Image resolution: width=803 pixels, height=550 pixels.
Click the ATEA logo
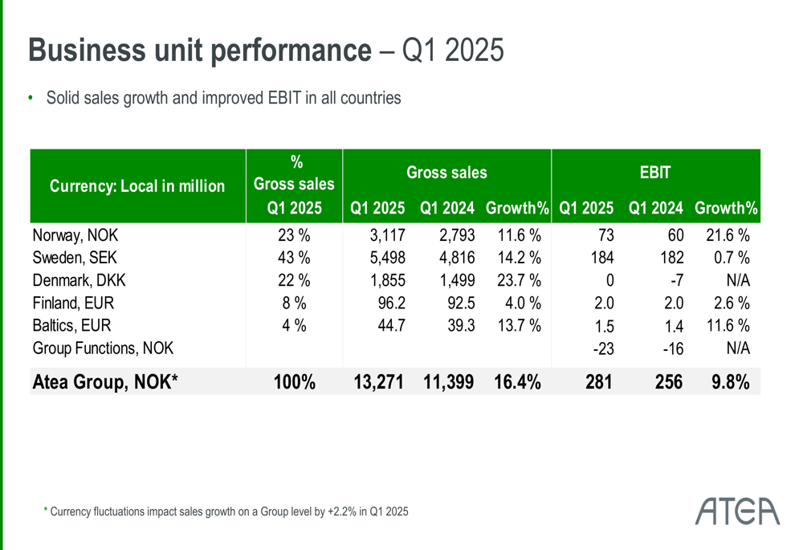737,511
